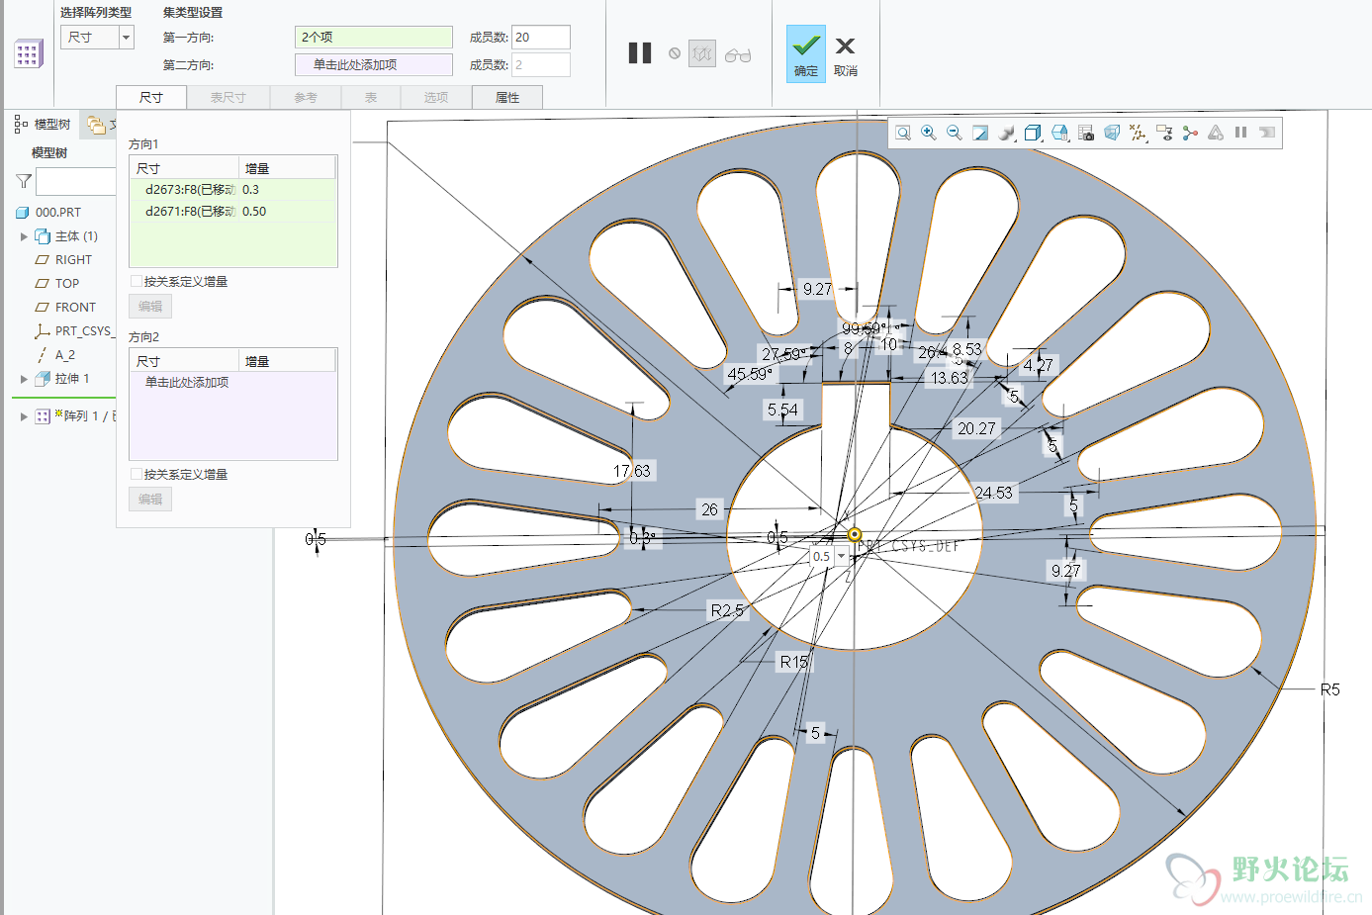Click the grayed triangle play icon
1372x915 pixels.
[x=1216, y=133]
